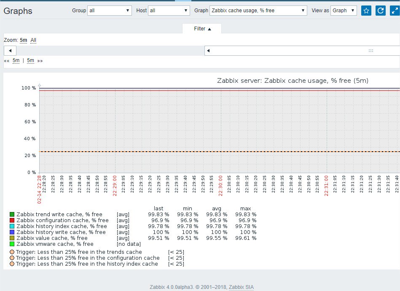Collapse the Filter tab
The height and width of the screenshot is (291, 400).
click(202, 29)
